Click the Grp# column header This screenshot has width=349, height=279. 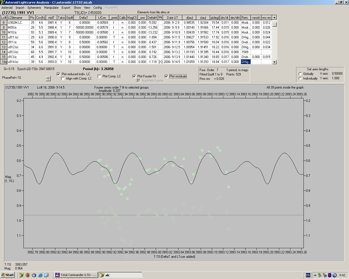pos(70,18)
